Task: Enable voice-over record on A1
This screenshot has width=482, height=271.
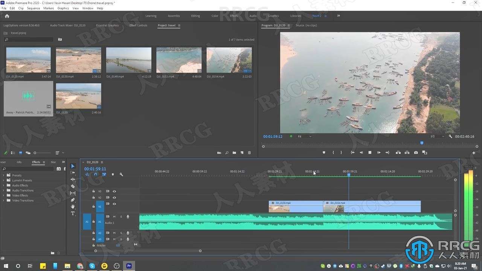Action: click(x=128, y=216)
